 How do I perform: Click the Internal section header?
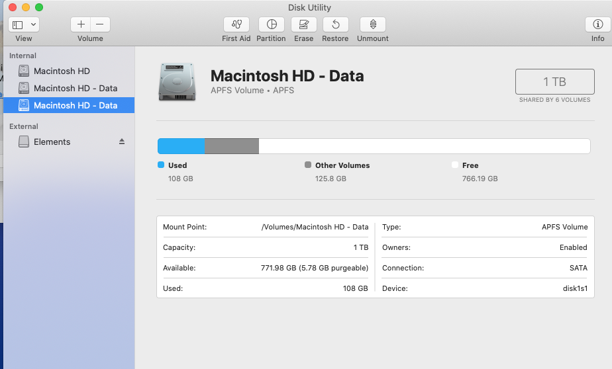tap(23, 56)
